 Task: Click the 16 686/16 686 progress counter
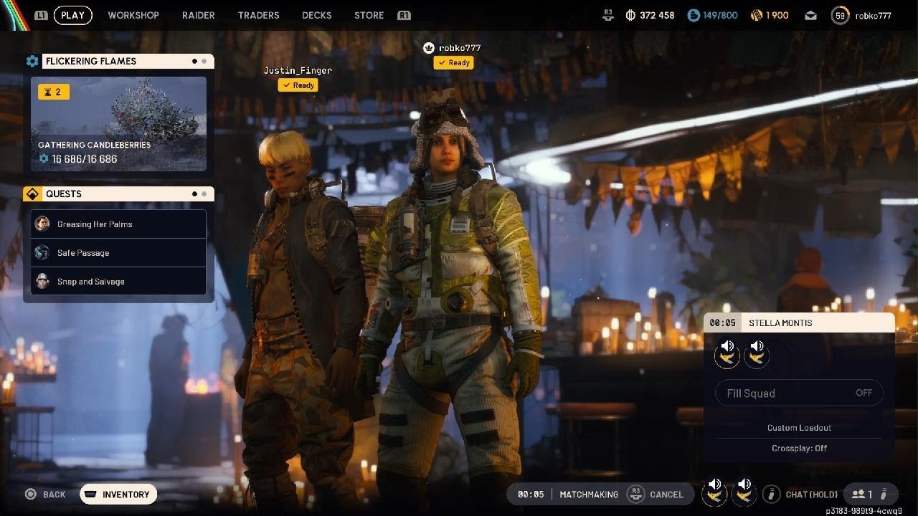click(78, 159)
